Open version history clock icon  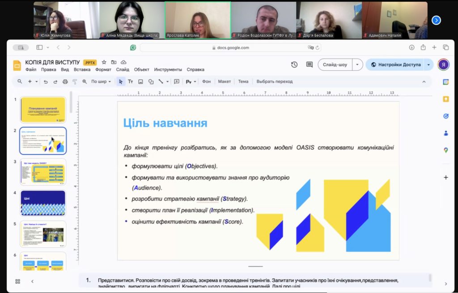[294, 65]
